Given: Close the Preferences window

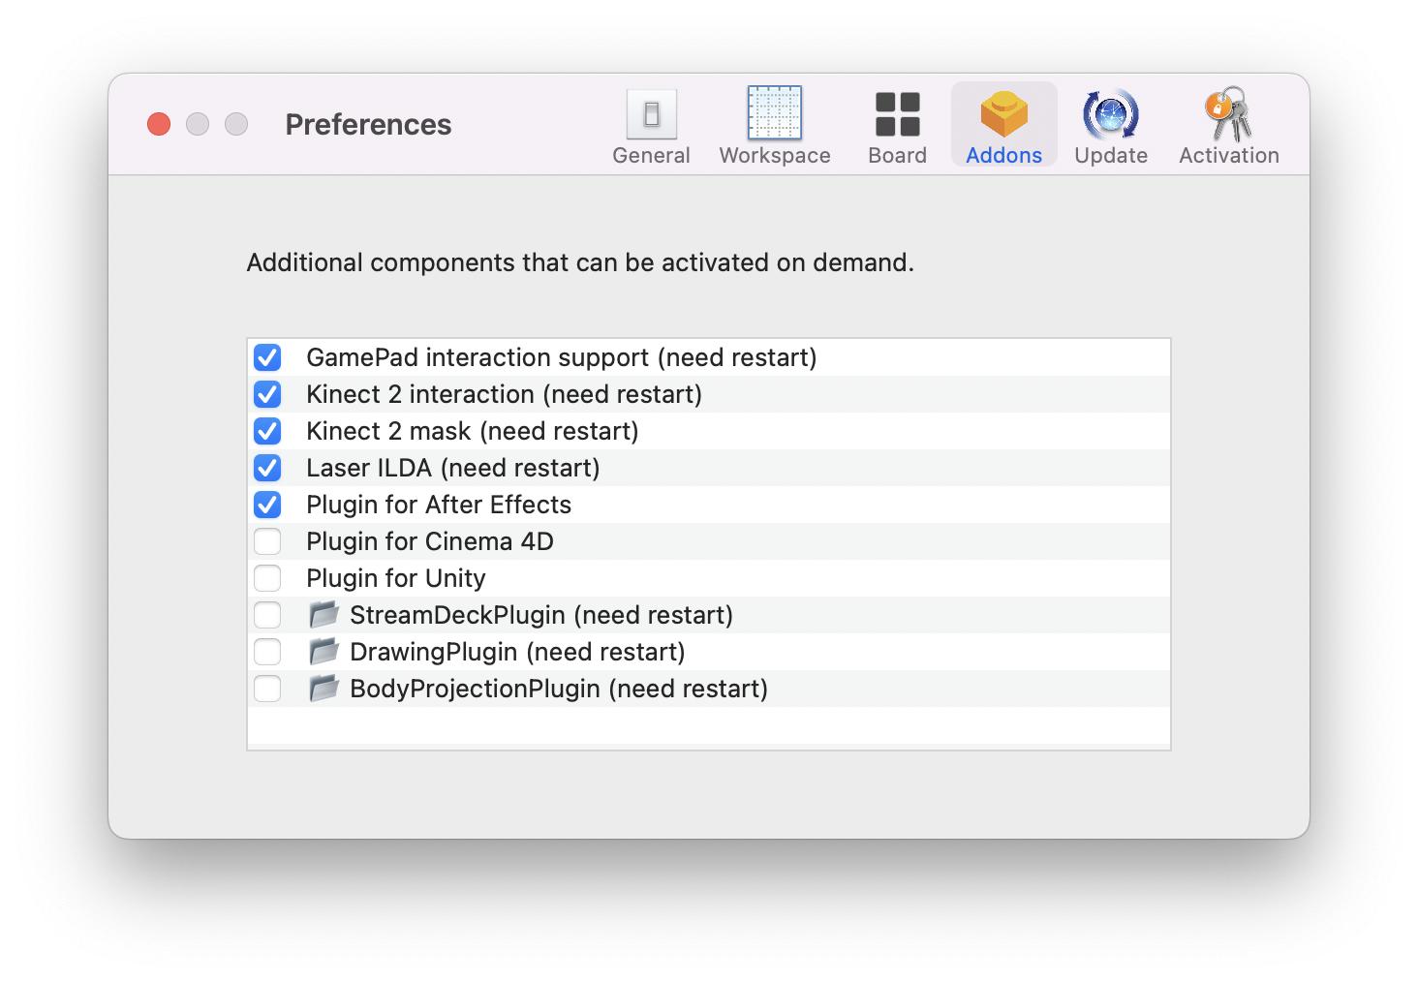Looking at the screenshot, I should [x=159, y=124].
